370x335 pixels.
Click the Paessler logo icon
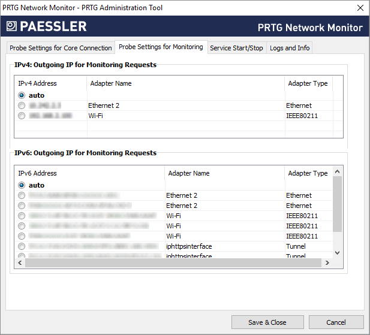(x=11, y=26)
